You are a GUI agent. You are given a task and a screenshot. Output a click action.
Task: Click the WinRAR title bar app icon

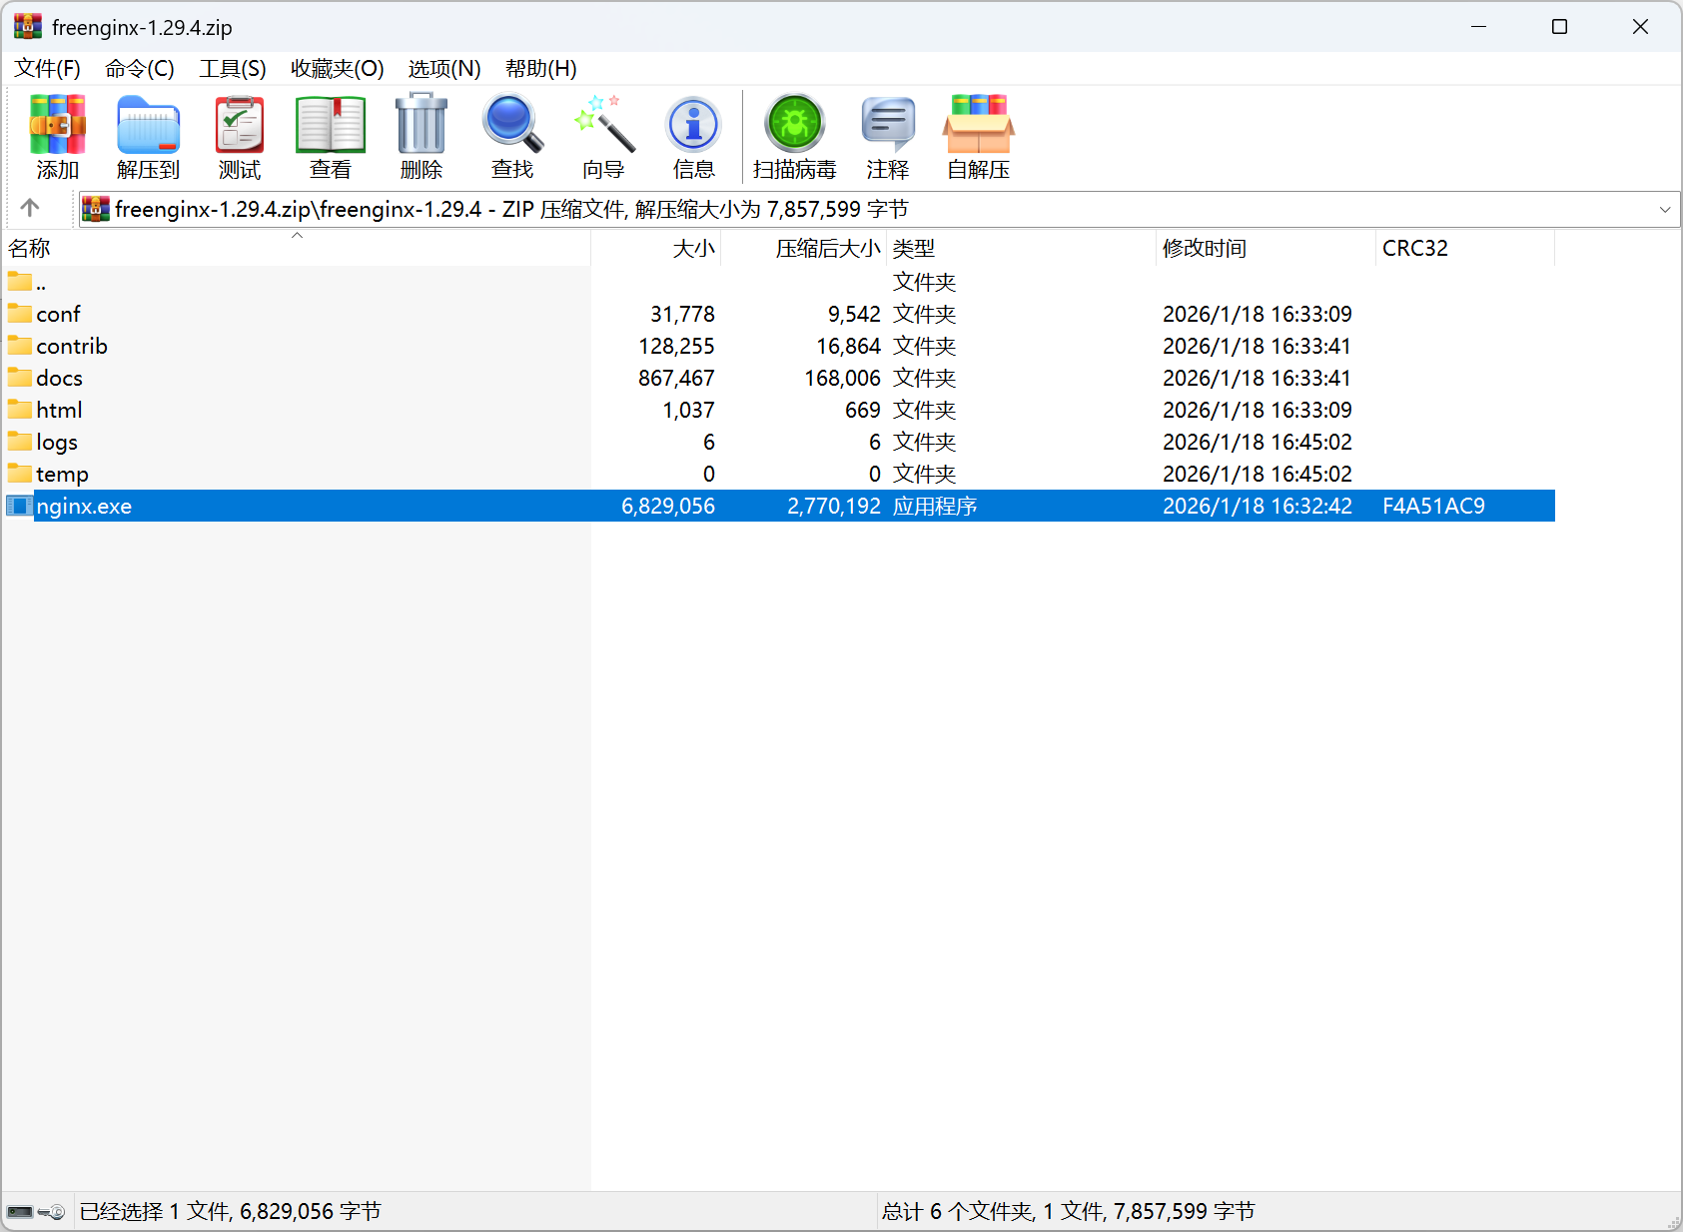point(28,26)
